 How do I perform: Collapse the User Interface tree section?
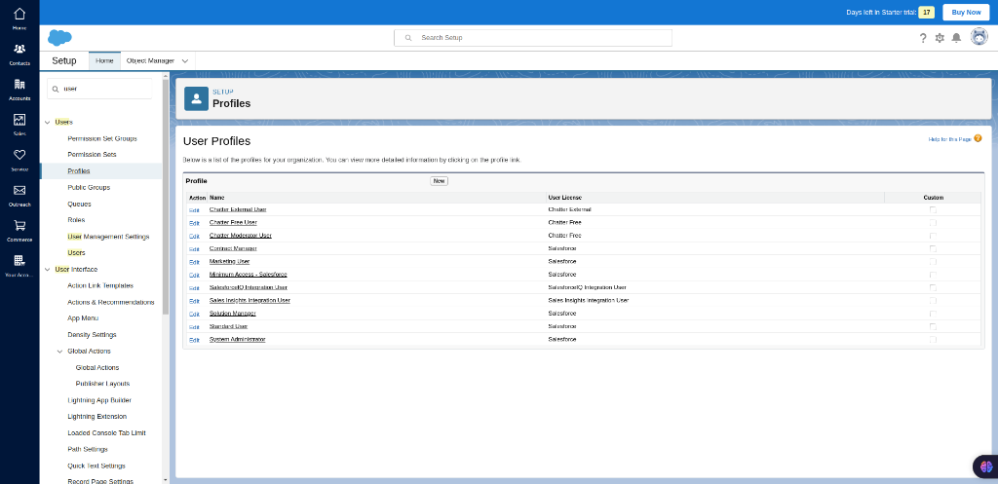48,270
